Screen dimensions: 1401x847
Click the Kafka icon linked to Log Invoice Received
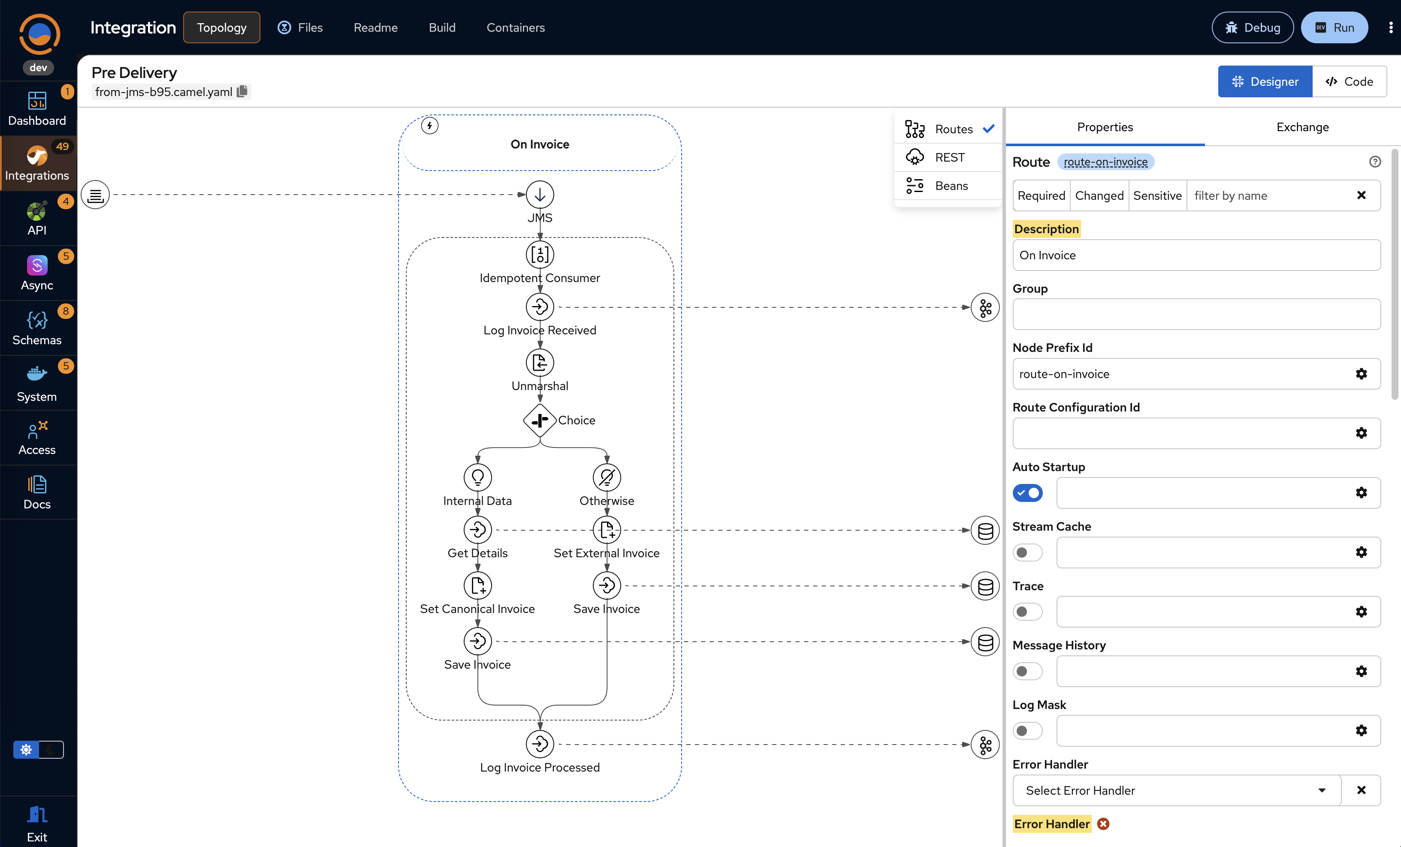coord(985,307)
